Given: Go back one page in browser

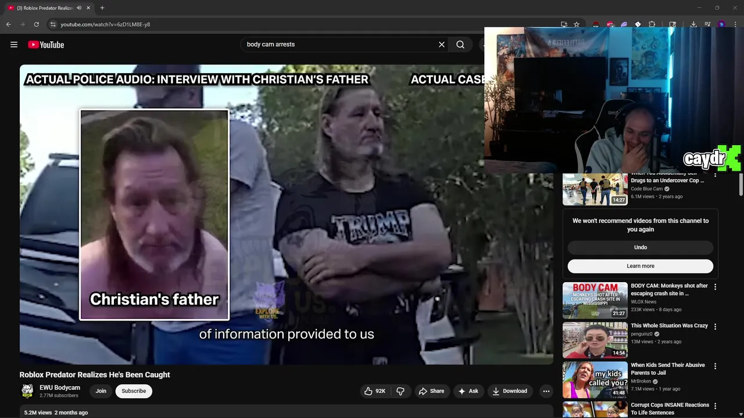Looking at the screenshot, I should click(9, 24).
